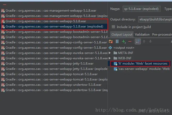Select the WEB-INF folder label

125,58
